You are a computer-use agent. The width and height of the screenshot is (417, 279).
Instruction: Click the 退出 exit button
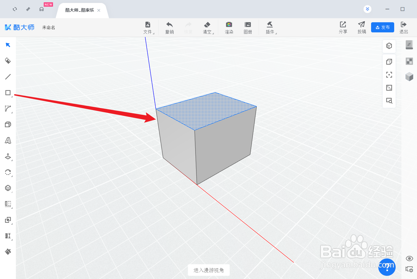(404, 27)
